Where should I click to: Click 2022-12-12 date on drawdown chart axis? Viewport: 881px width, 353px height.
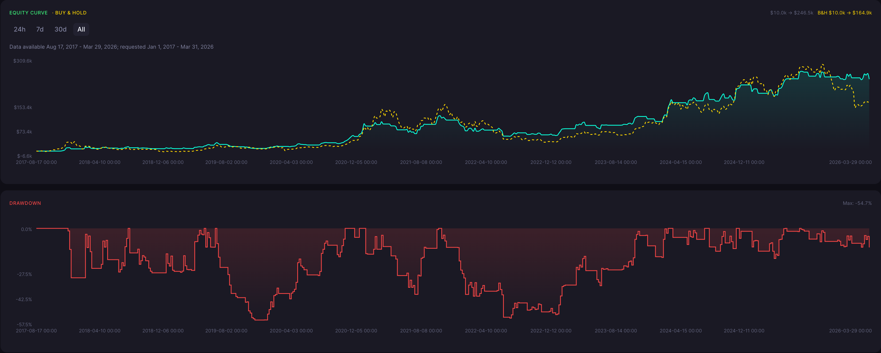pos(551,331)
